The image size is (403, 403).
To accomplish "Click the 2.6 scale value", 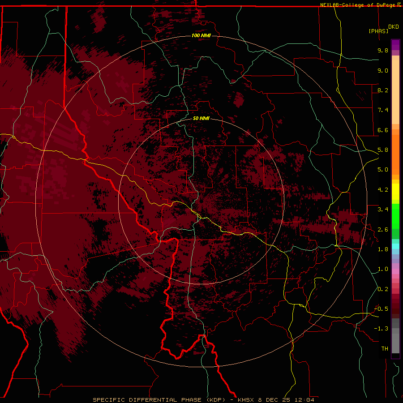I will click(383, 230).
